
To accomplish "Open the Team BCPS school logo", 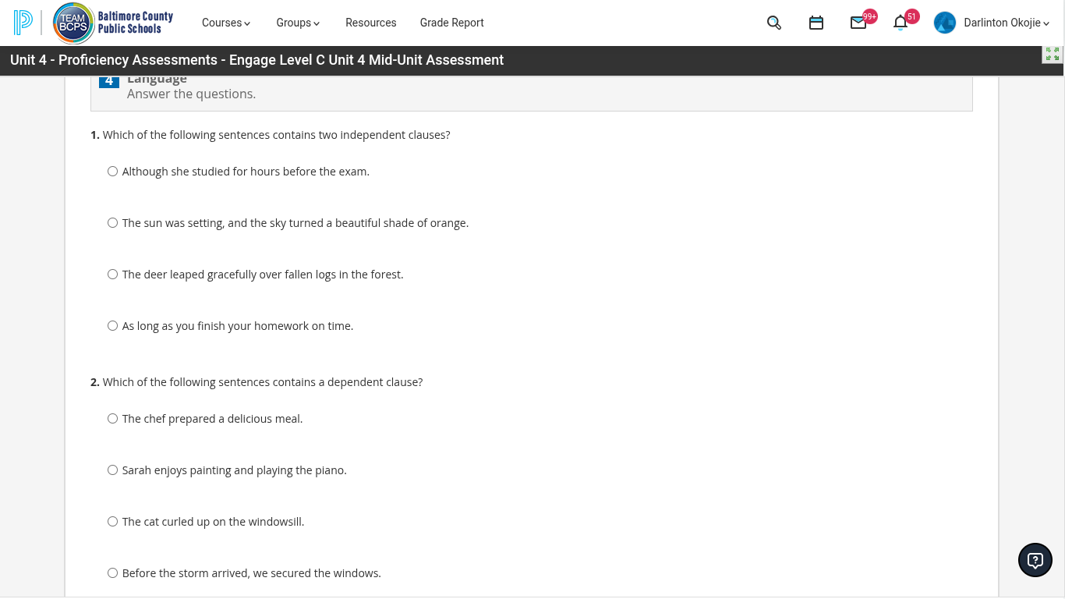I will 74,23.
